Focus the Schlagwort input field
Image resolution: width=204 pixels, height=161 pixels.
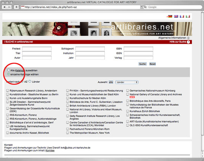(x=90, y=49)
